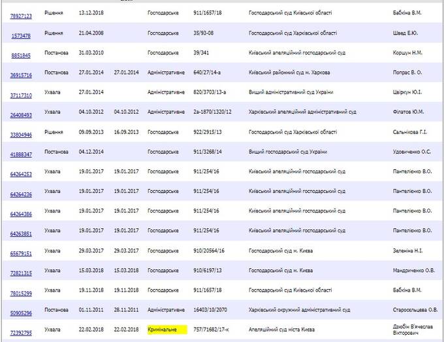Click the highlighted Кримінальне cell
444x342 pixels.
click(x=167, y=330)
